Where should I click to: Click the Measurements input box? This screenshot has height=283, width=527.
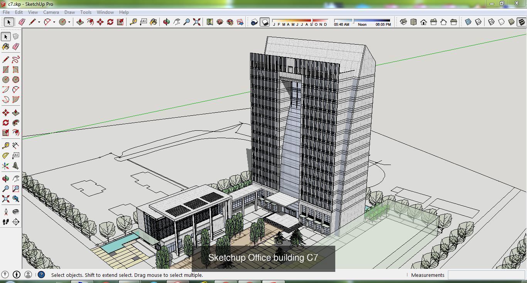pyautogui.click(x=486, y=275)
